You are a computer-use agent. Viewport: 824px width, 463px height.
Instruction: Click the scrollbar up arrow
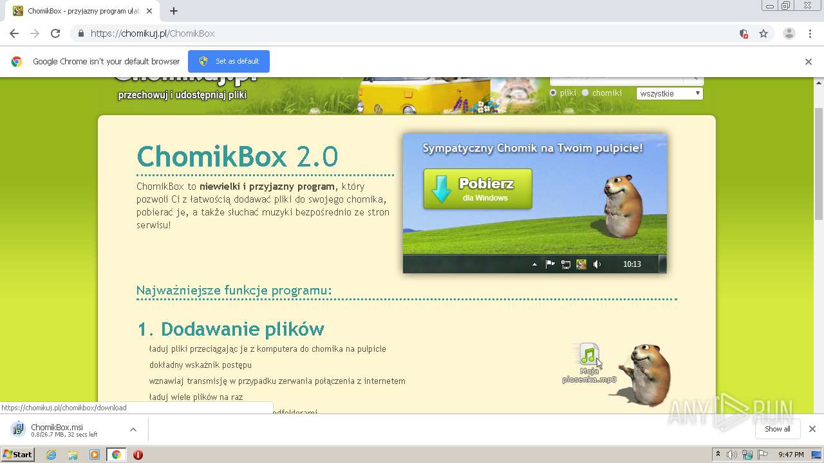click(x=819, y=82)
